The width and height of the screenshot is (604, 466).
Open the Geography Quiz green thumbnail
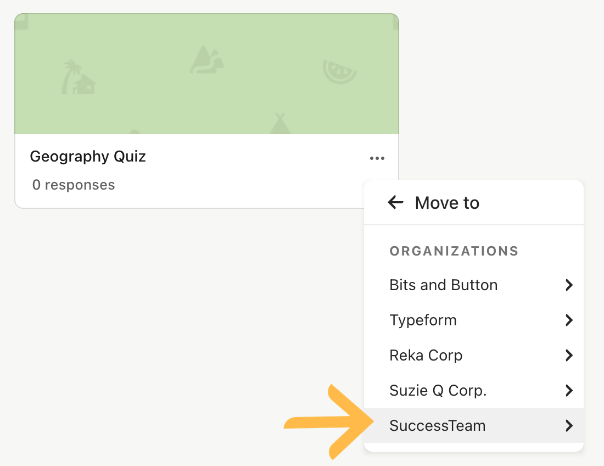(x=206, y=74)
